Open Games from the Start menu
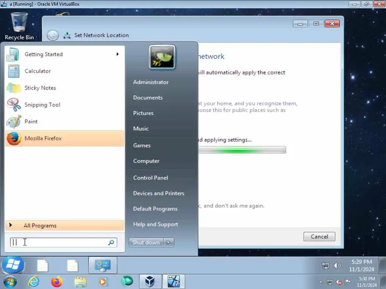This screenshot has width=386, height=289. 142,146
